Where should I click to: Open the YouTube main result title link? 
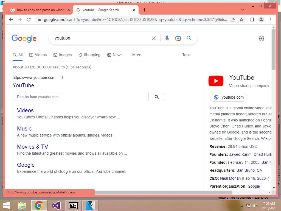(x=23, y=85)
